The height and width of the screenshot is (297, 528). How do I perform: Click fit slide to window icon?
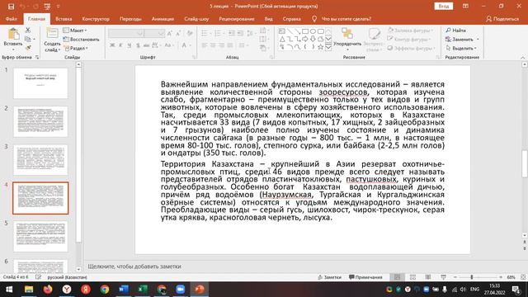523,277
